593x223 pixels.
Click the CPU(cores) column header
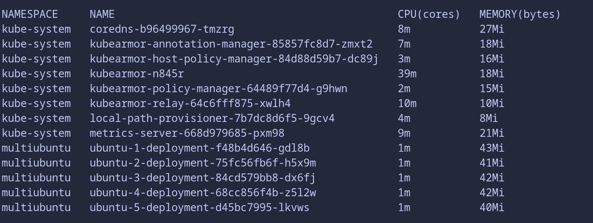click(429, 14)
